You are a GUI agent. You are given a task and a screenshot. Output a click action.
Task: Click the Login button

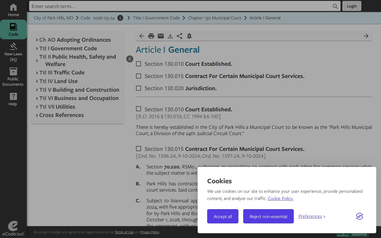point(352,6)
